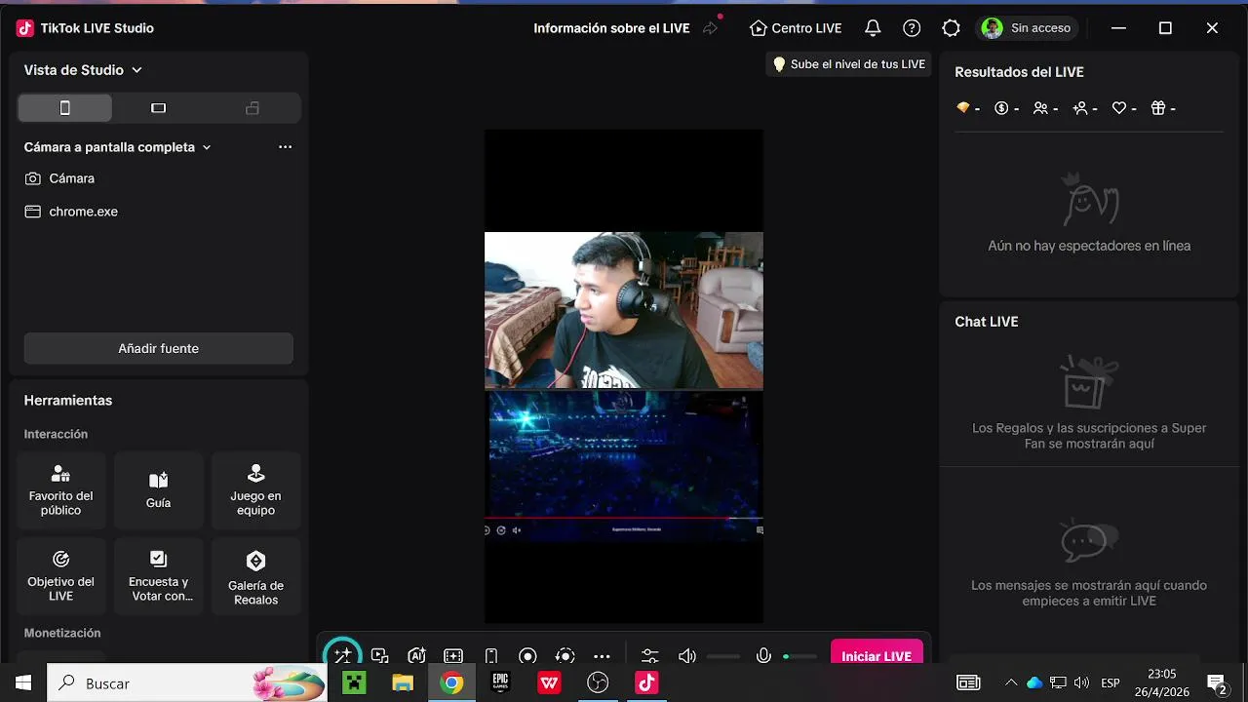The width and height of the screenshot is (1248, 702).
Task: Open Juego en equipo tool
Action: [255, 490]
